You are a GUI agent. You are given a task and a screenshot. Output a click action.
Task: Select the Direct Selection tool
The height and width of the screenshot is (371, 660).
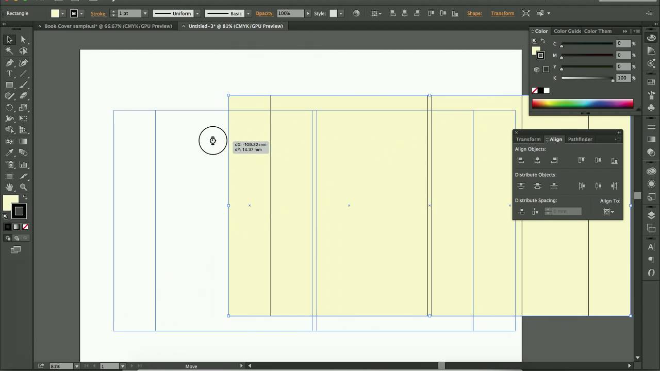pos(23,40)
